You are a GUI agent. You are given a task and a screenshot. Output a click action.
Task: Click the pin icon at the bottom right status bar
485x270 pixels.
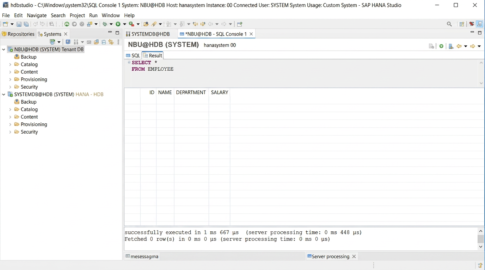[480, 265]
